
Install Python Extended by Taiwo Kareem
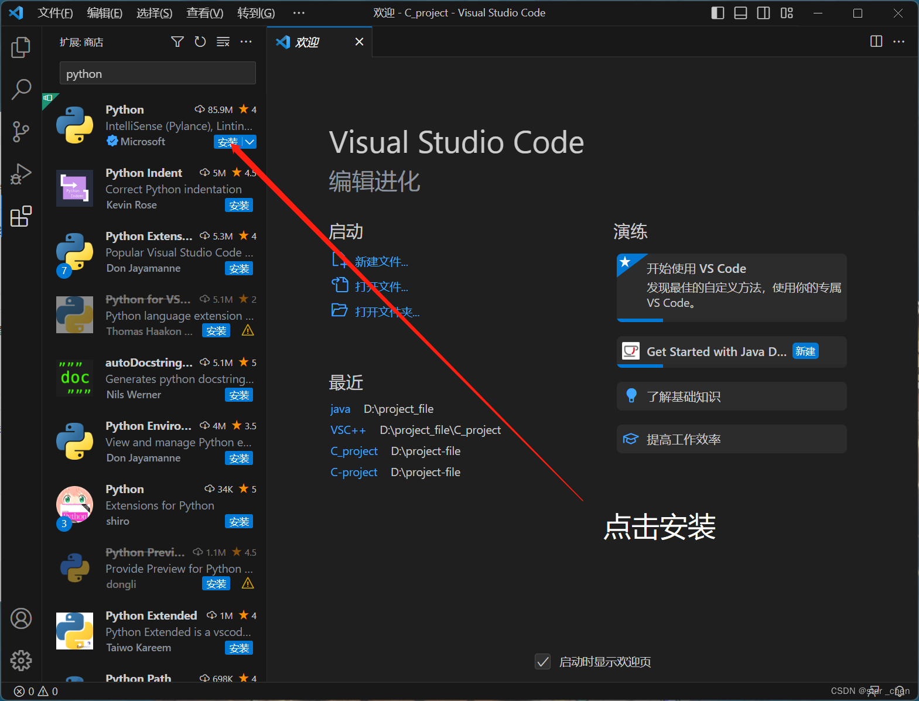pos(239,648)
